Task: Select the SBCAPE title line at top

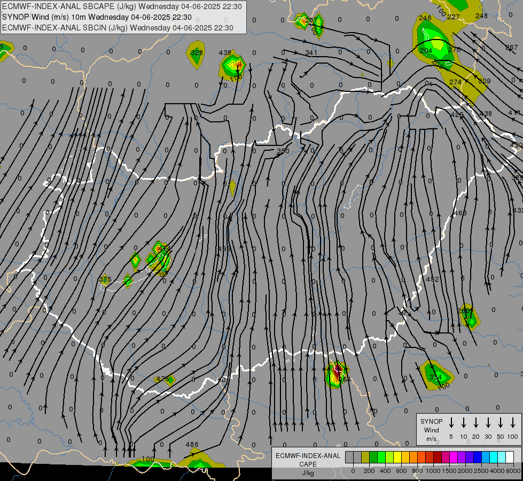Action: pyautogui.click(x=122, y=6)
